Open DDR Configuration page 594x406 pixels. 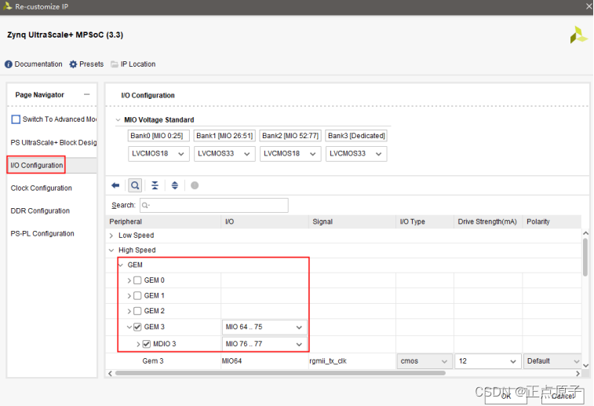click(40, 210)
